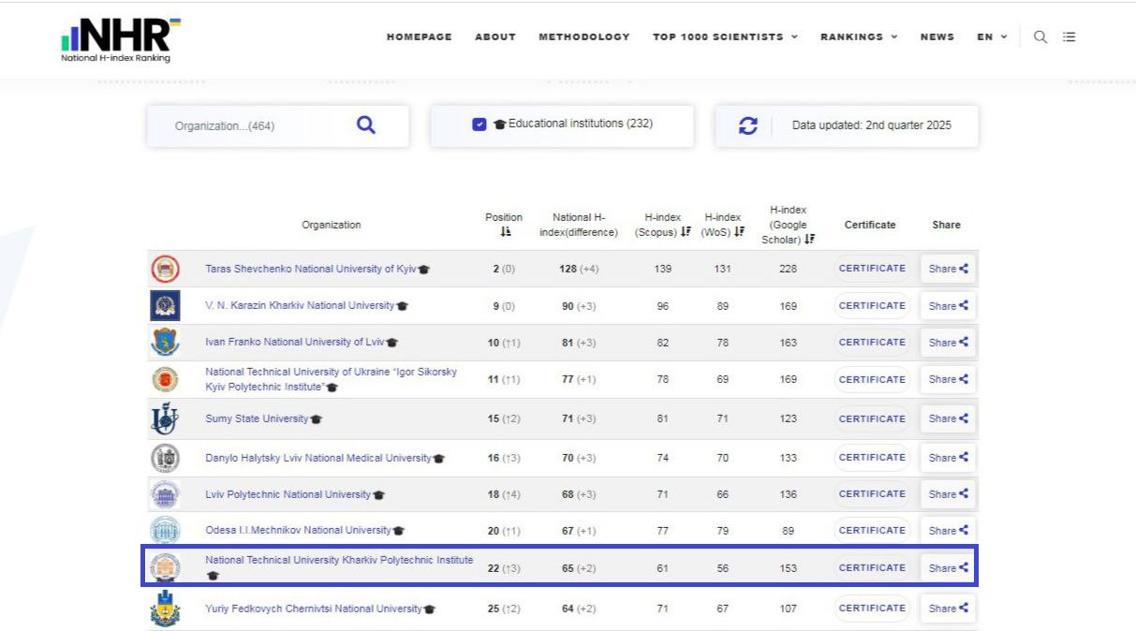
Task: Sort by H-index Scopus arrow icon
Action: [x=686, y=231]
